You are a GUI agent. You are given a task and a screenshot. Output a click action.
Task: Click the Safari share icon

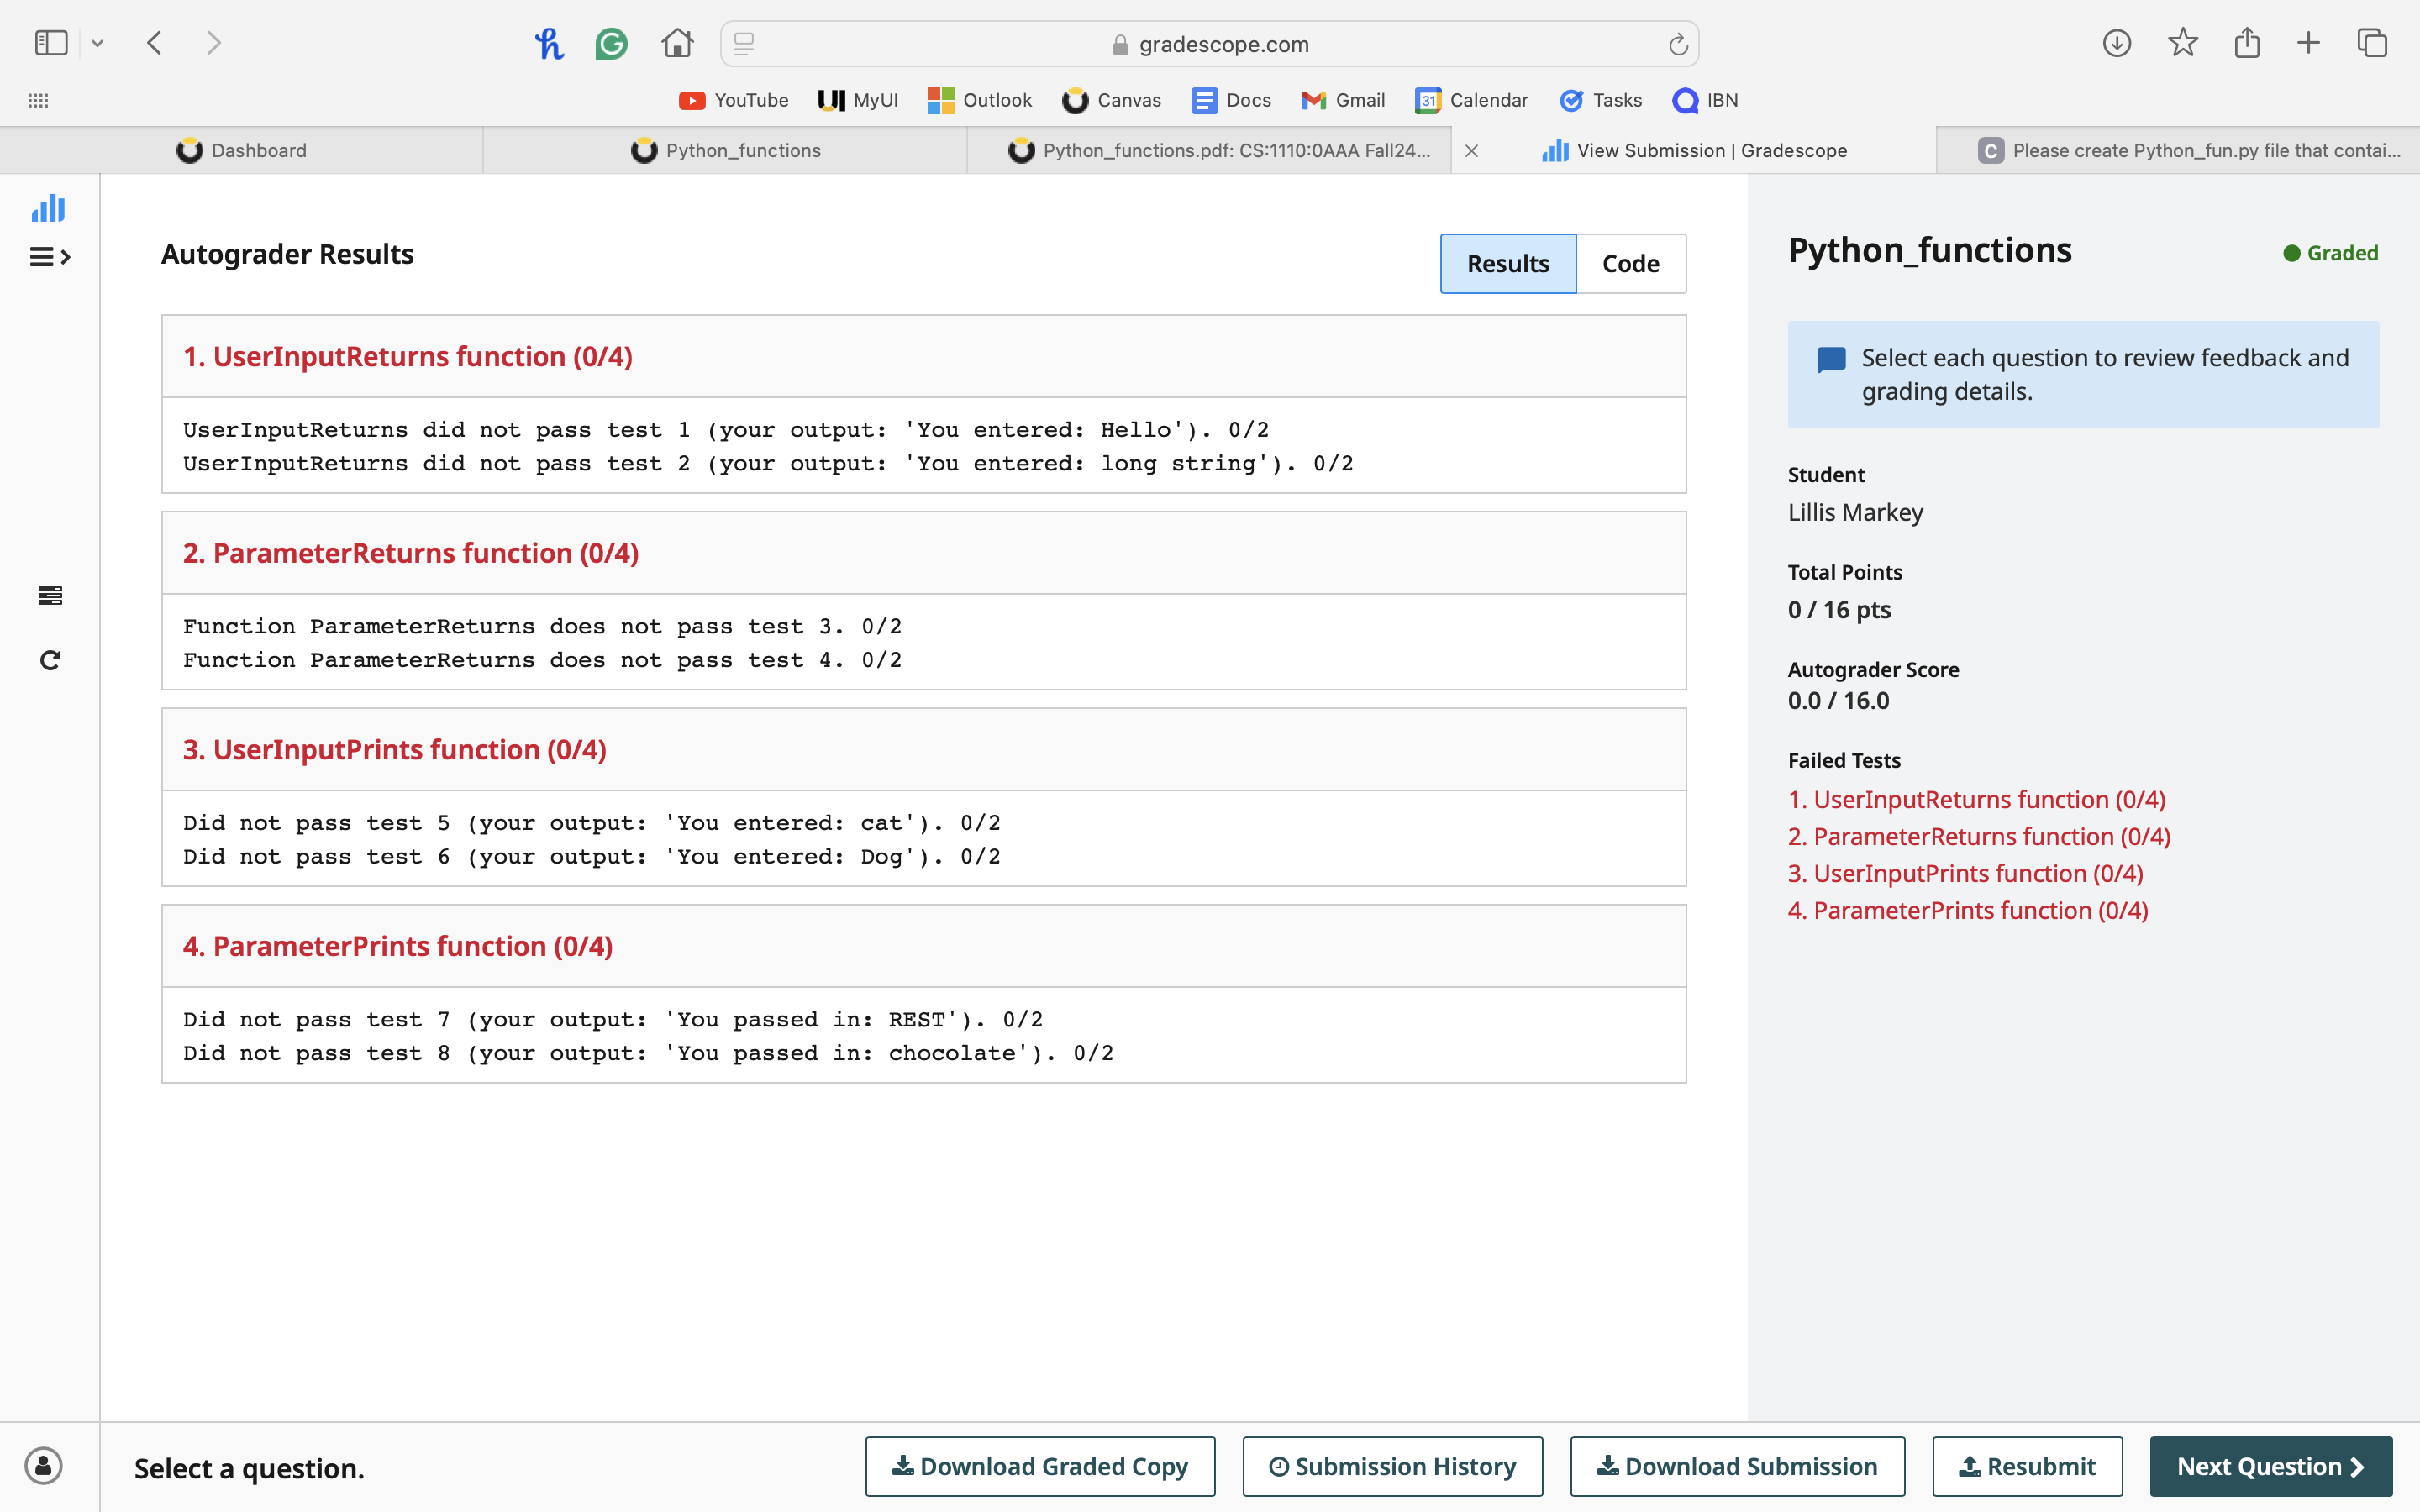point(2247,43)
